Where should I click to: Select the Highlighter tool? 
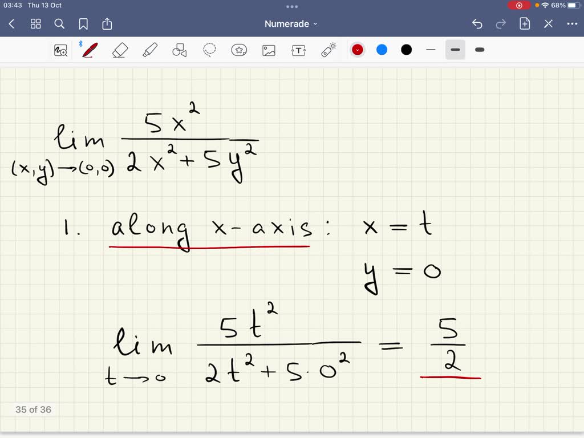150,50
